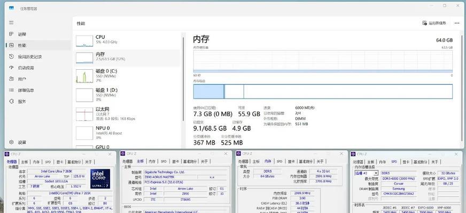Click the CPU-Z icon in the processor window title bar

7,154
